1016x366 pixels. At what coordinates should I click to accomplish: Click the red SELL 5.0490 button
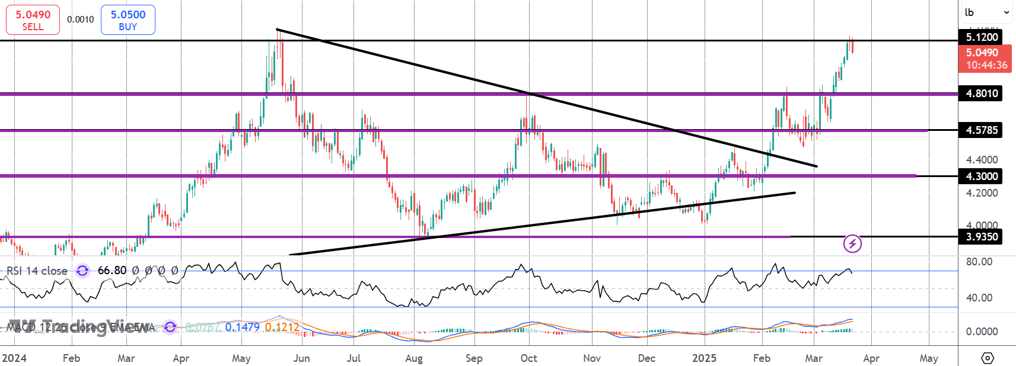click(x=33, y=20)
